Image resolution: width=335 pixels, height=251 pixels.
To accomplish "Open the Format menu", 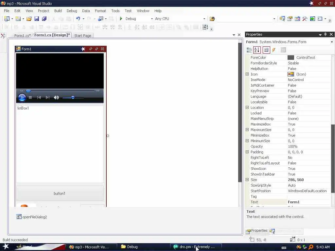I will 100,11.
